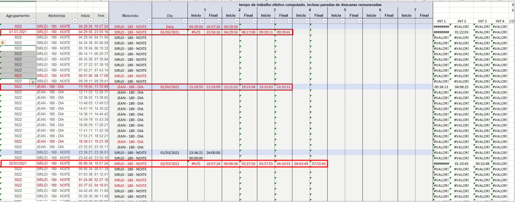Expand the Final filter under group 2
Viewport: 515px width, 202px height.
(254, 21)
